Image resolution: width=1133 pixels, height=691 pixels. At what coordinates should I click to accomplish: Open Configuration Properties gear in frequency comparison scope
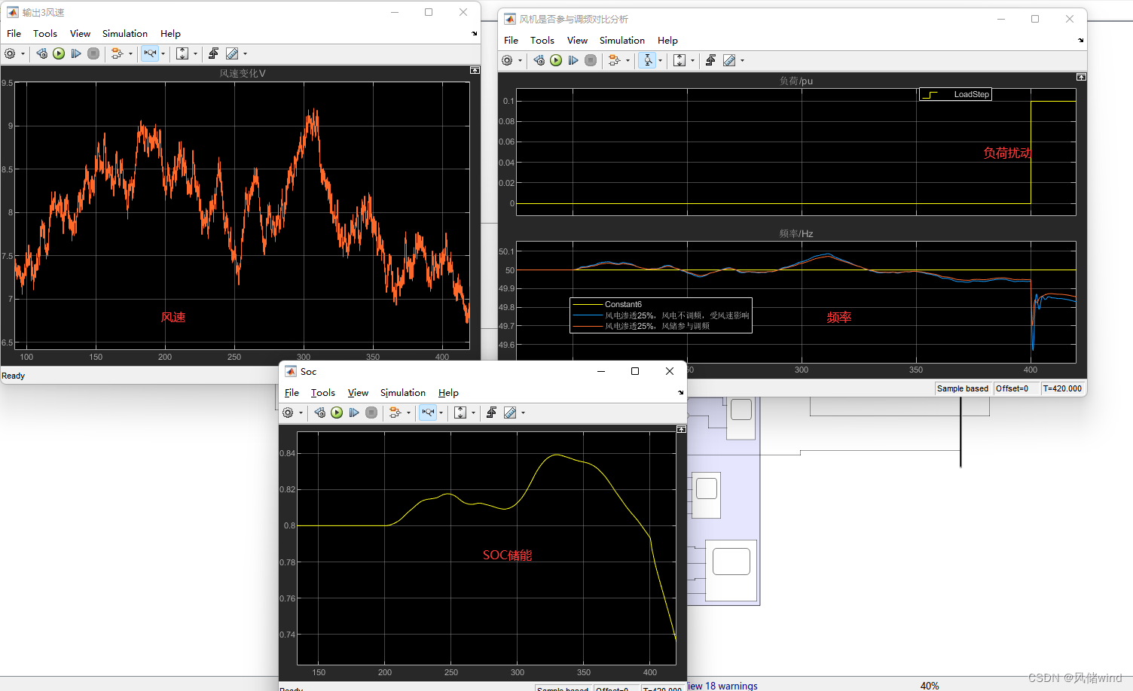pos(507,60)
